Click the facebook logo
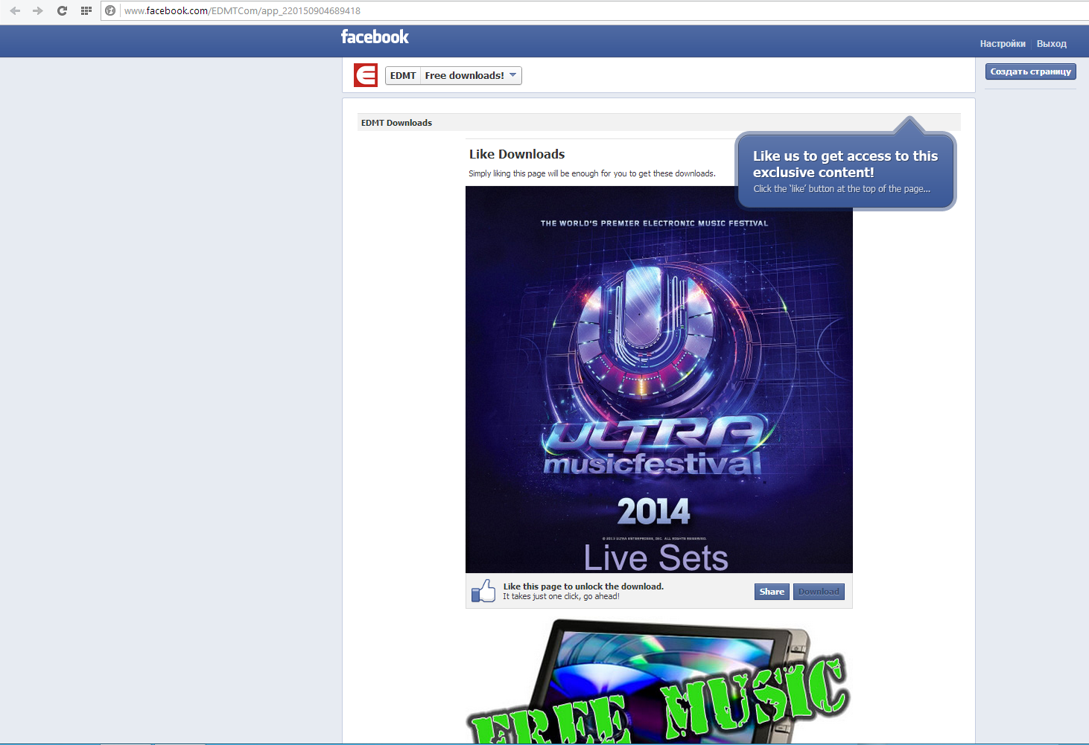1089x745 pixels. point(375,37)
